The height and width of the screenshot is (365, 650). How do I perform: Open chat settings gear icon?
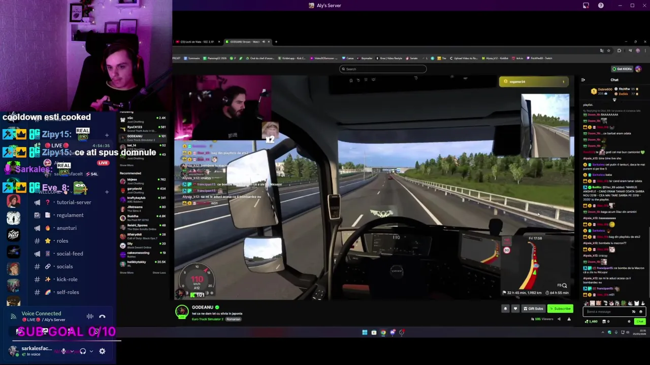tap(629, 321)
